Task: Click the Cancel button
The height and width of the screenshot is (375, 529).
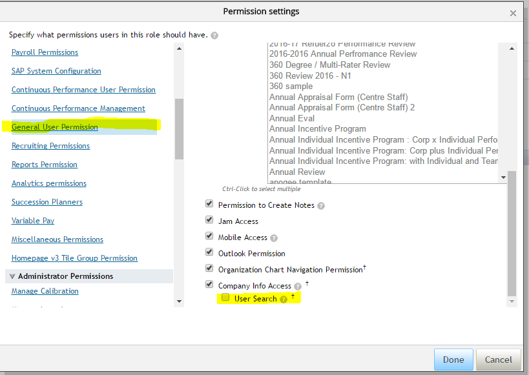Action: tap(498, 360)
